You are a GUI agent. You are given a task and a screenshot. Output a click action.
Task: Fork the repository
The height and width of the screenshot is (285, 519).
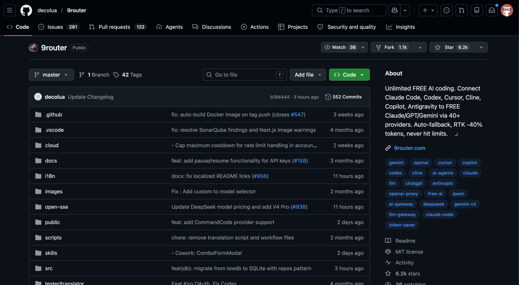pyautogui.click(x=392, y=47)
